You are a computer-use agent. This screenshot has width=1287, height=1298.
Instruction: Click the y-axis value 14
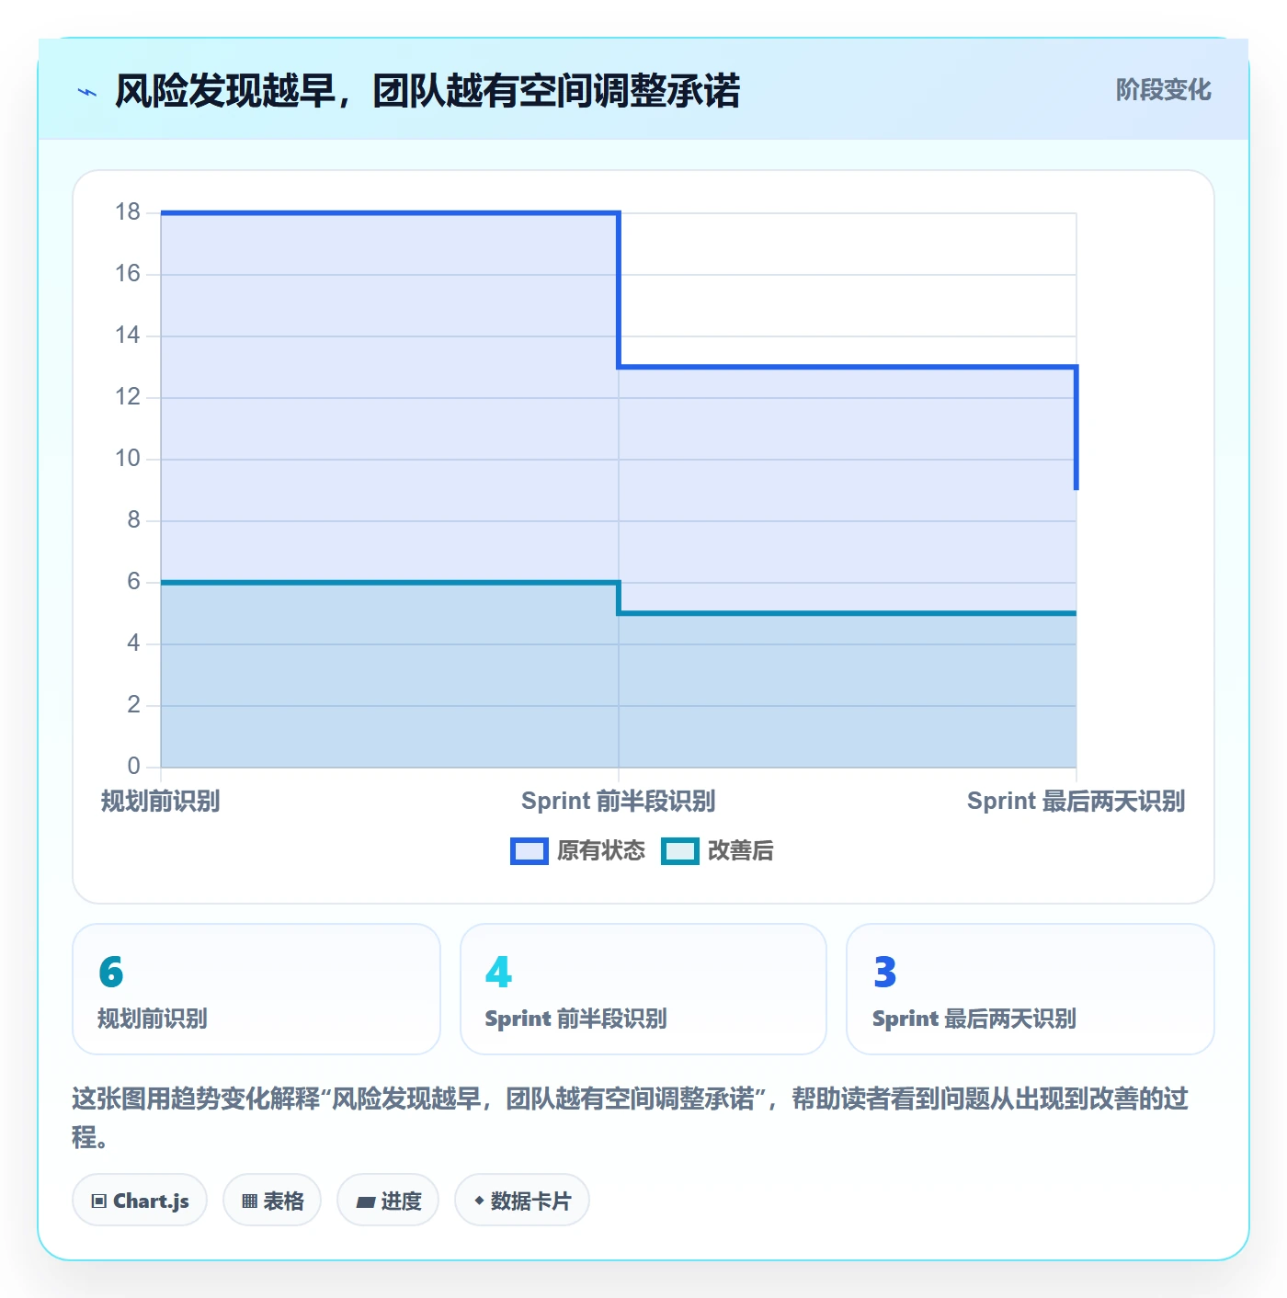[x=128, y=336]
